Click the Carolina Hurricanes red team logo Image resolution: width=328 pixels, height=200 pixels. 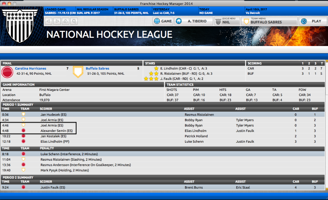pyautogui.click(x=7, y=73)
